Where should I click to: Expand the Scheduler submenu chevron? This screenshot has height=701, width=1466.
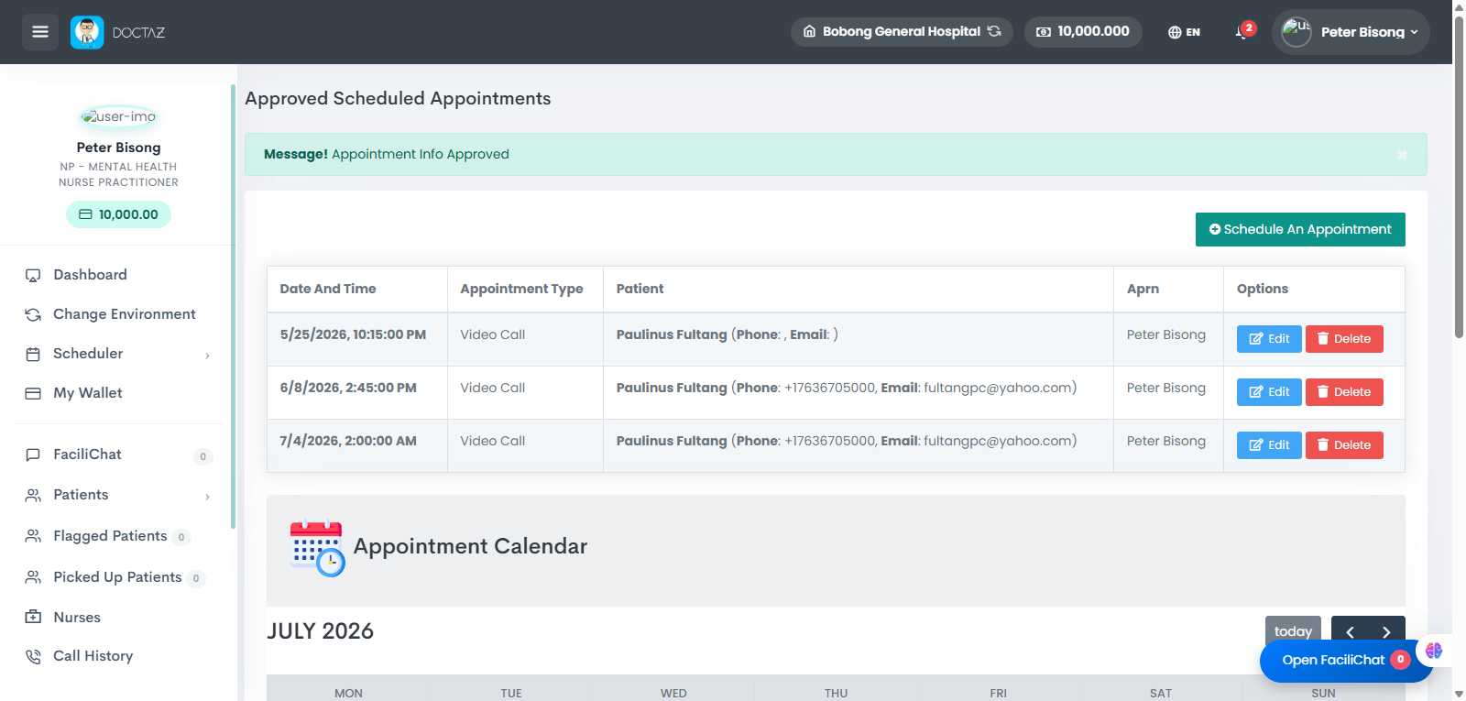(x=208, y=355)
